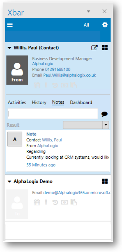The height and width of the screenshot is (252, 122).
Task: Collapse the AlphaLogix Demo section
Action: coord(10,182)
